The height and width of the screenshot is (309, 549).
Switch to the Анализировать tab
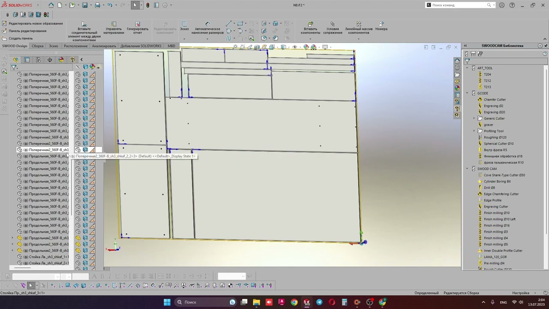pyautogui.click(x=104, y=46)
